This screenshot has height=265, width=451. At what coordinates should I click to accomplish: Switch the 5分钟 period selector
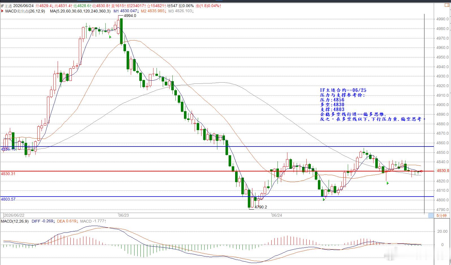(441, 216)
